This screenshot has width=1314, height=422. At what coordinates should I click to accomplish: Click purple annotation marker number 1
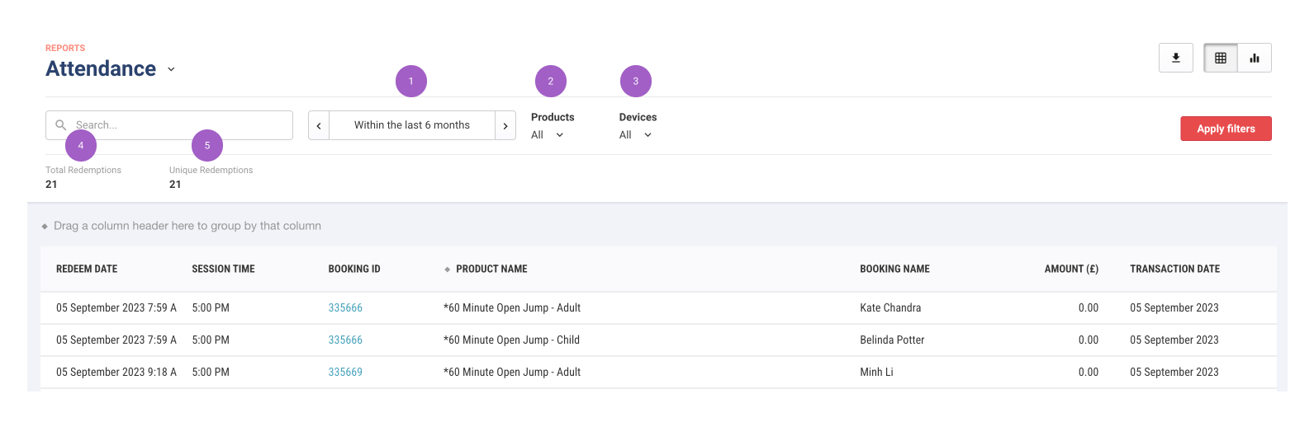pyautogui.click(x=411, y=82)
